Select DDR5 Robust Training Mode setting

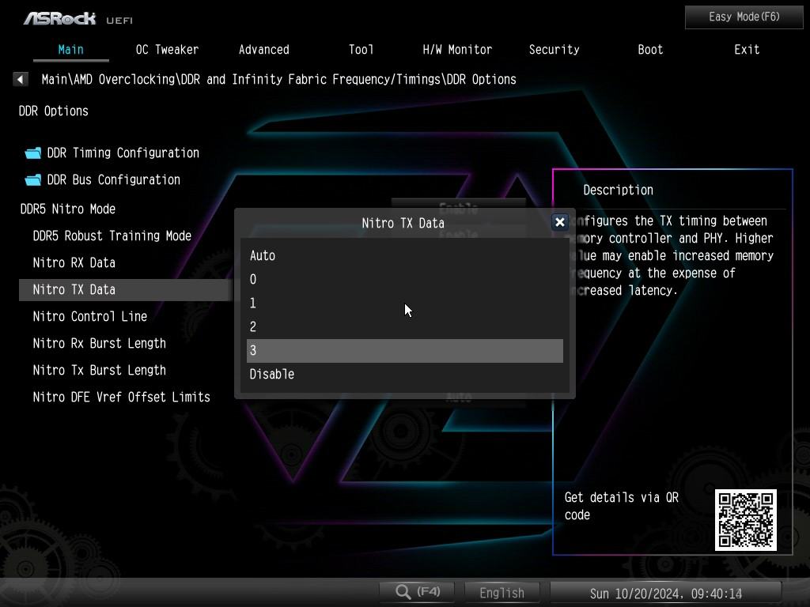(112, 236)
